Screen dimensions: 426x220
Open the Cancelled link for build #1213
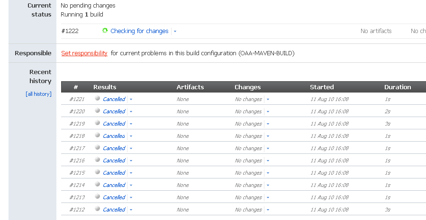coord(114,197)
